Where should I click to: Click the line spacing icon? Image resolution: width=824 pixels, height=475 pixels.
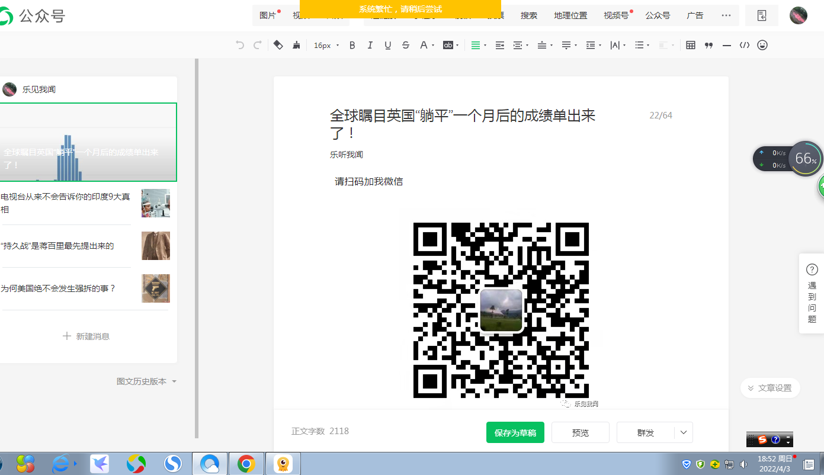pyautogui.click(x=590, y=45)
